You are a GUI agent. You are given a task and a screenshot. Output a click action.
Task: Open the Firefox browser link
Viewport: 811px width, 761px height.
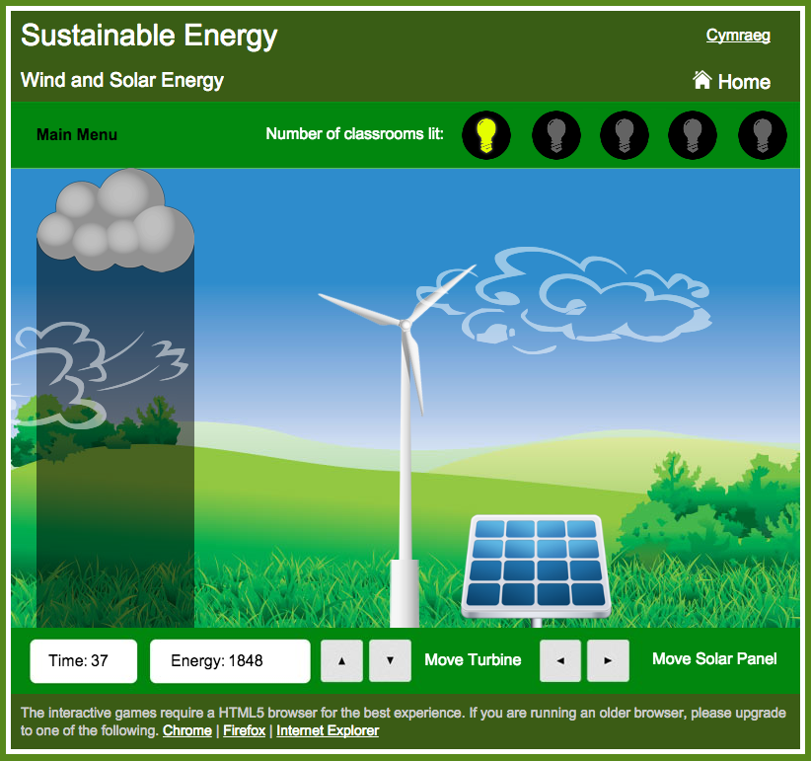pos(244,730)
